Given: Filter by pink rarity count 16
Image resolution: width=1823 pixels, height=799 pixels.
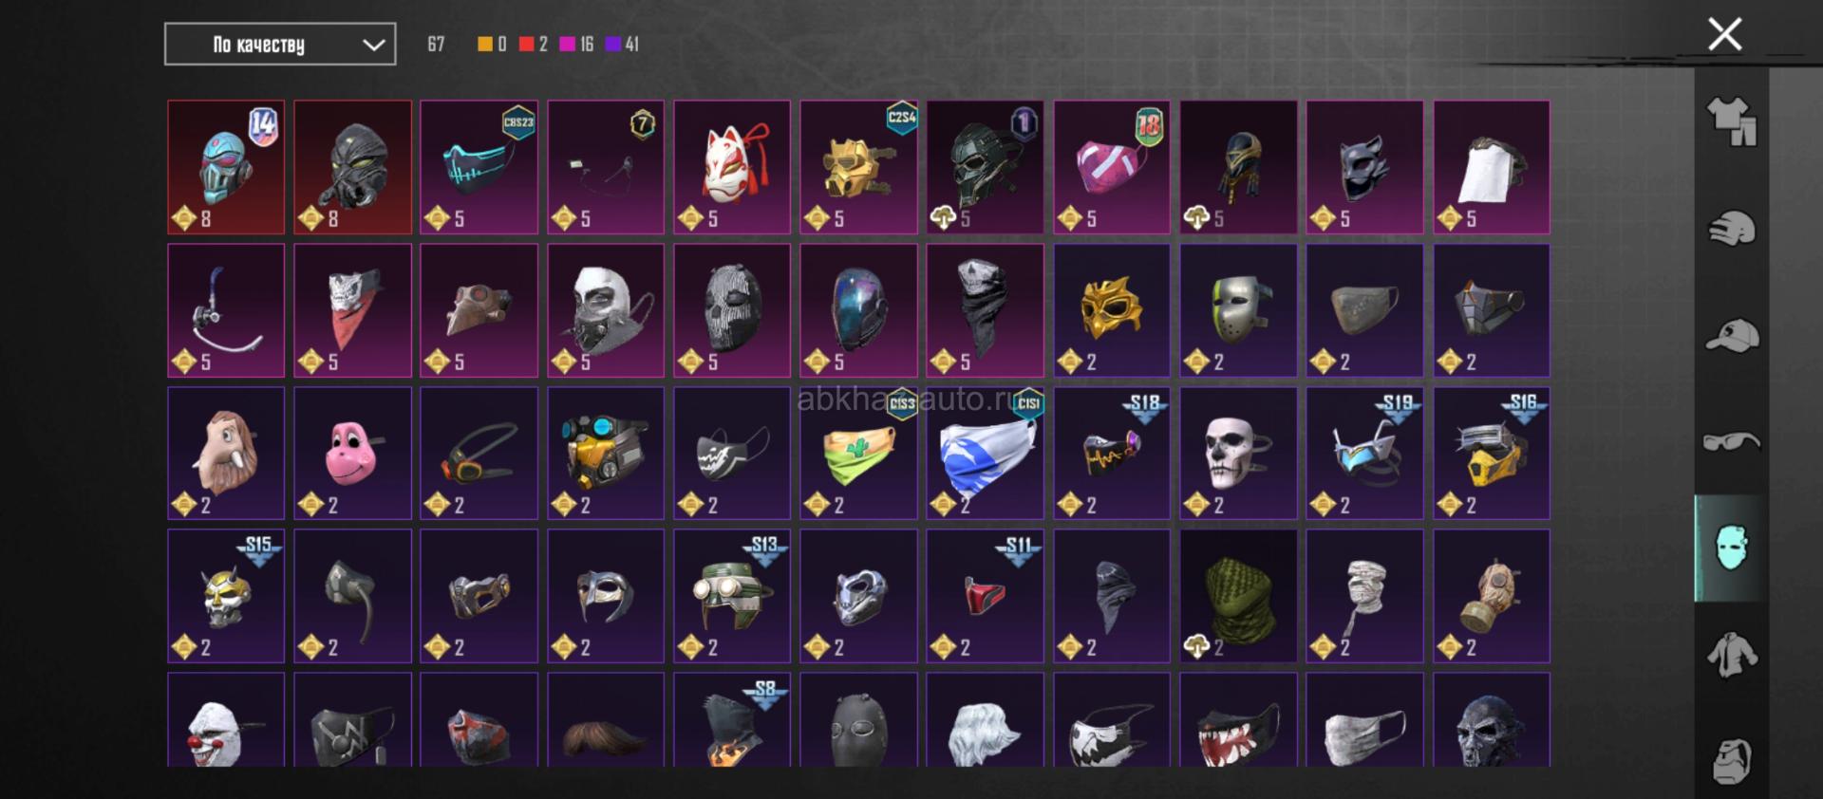Looking at the screenshot, I should [577, 44].
